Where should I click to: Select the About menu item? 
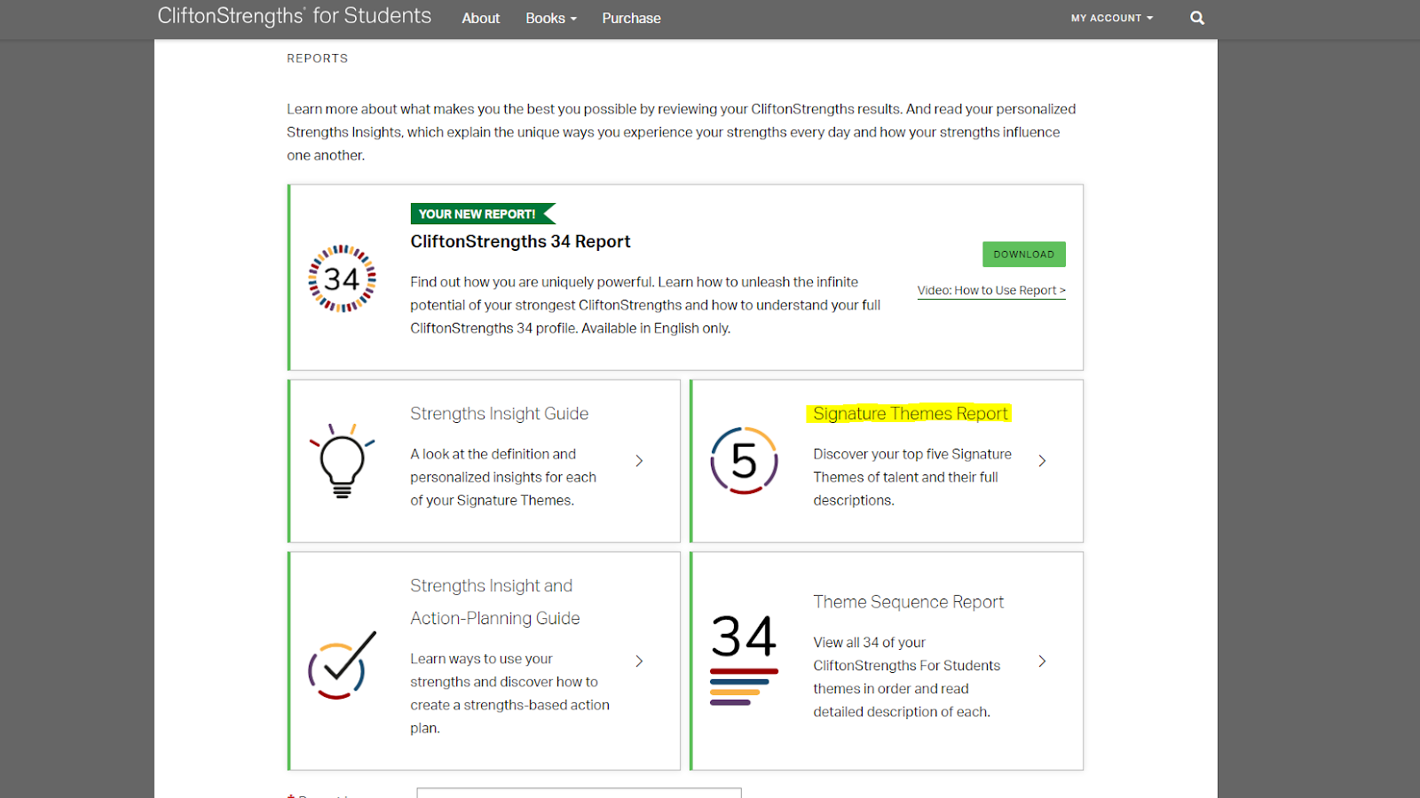[x=480, y=18]
